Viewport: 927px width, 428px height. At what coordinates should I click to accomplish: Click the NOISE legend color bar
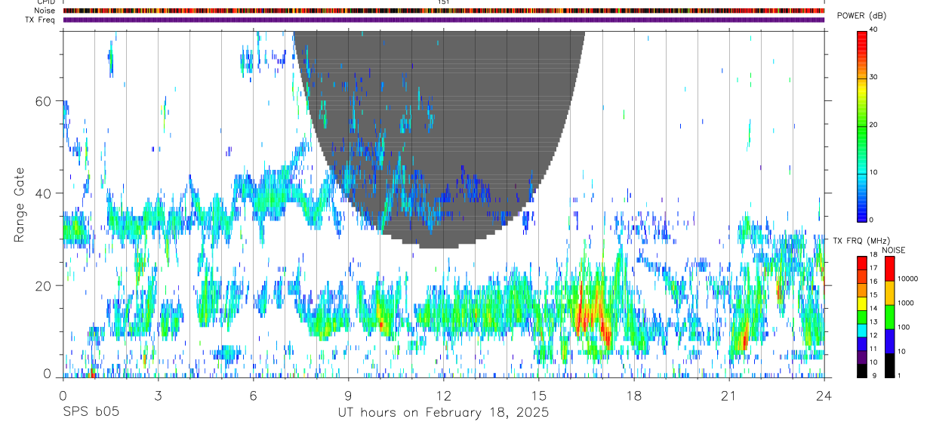tap(889, 316)
